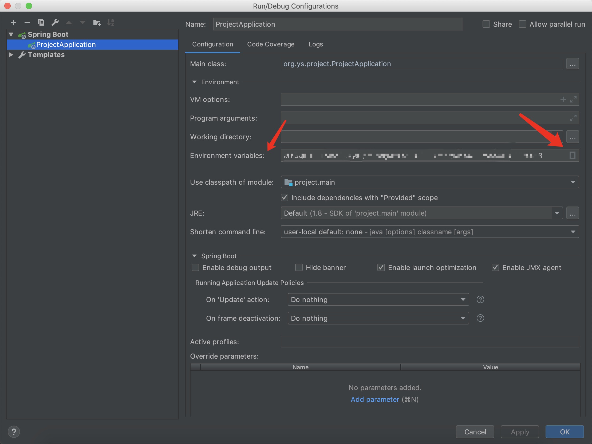Open the environment variables editor icon
Image resolution: width=592 pixels, height=444 pixels.
coord(572,155)
